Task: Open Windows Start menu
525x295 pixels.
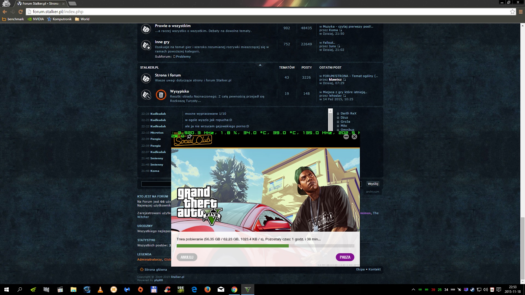Action: pyautogui.click(x=7, y=290)
